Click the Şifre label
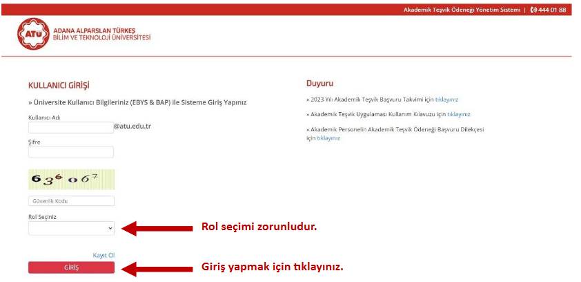The height and width of the screenshot is (282, 581). 34,142
